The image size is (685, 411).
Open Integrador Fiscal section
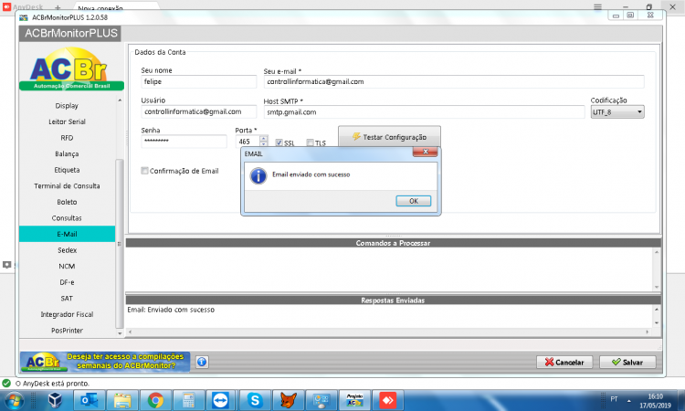[67, 314]
